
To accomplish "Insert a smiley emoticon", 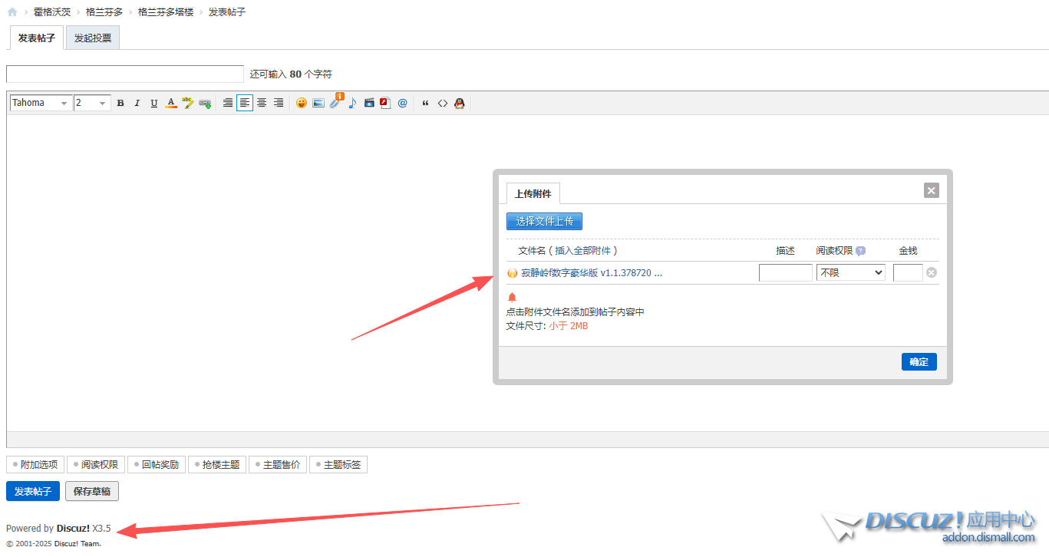I will point(302,103).
